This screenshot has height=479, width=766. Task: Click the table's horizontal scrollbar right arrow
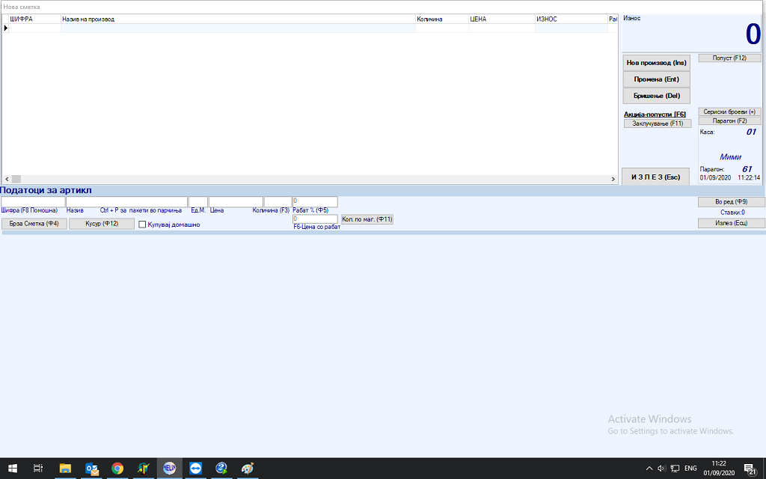(x=613, y=180)
